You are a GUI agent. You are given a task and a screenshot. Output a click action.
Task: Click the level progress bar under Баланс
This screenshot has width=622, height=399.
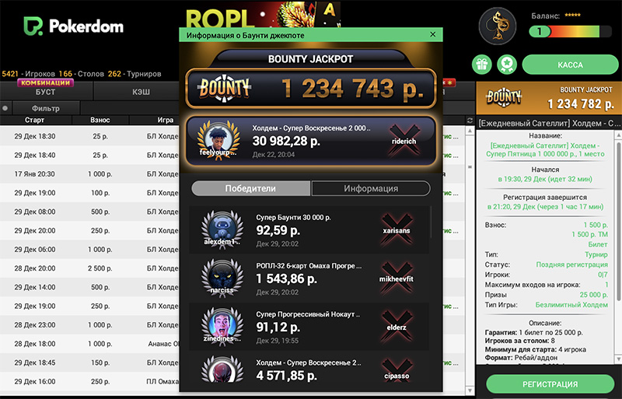coord(571,31)
